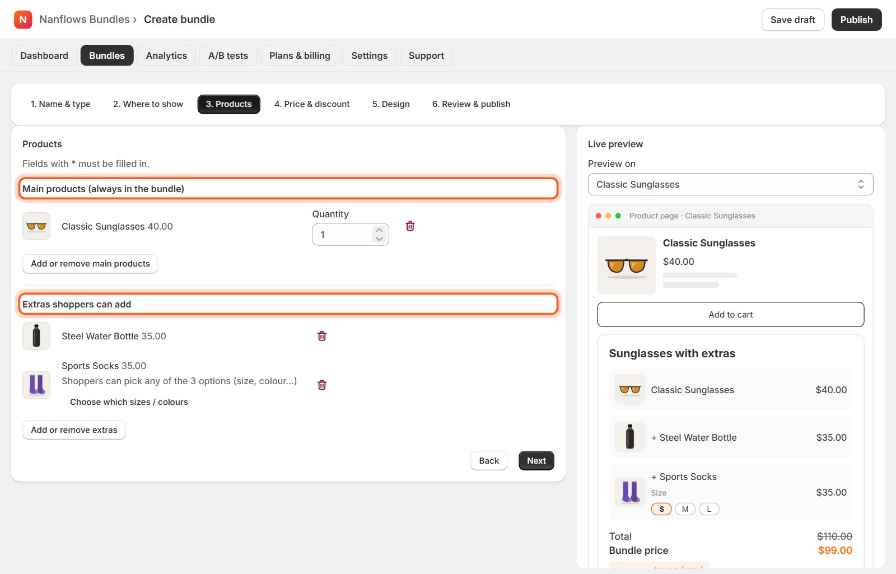Screen dimensions: 896x574
Task: Click the $99.00 bundle price
Action: click(x=835, y=550)
